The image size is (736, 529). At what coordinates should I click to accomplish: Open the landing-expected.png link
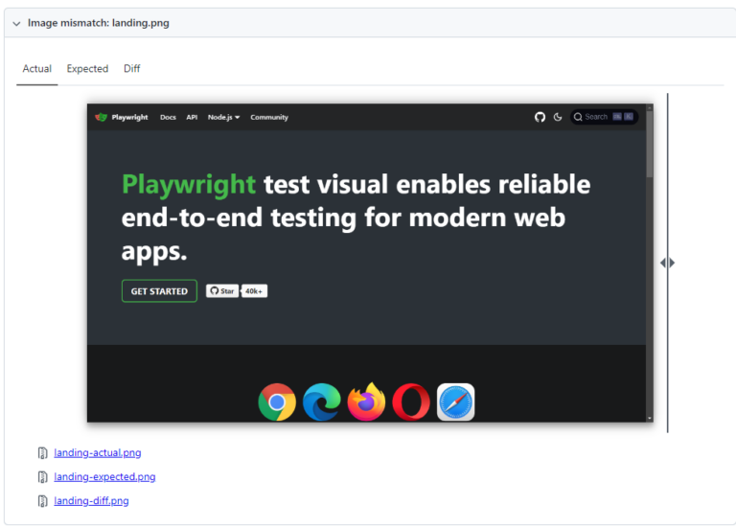click(104, 477)
